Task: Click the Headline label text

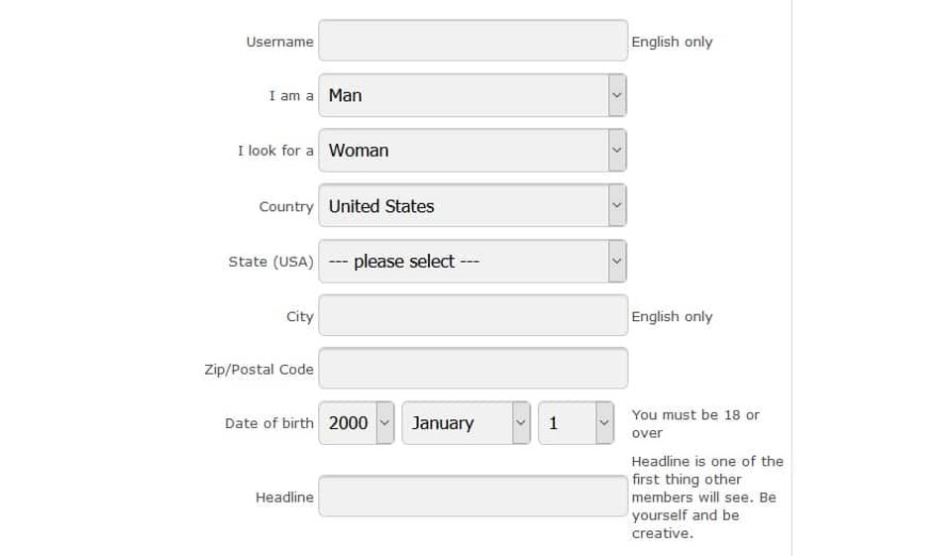Action: click(x=284, y=498)
